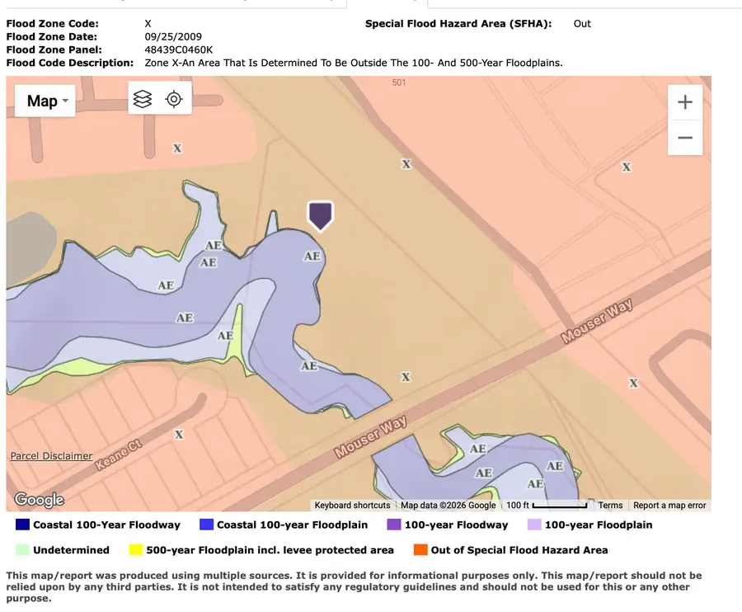Click the map layers stack icon
The width and height of the screenshot is (742, 612).
[143, 99]
